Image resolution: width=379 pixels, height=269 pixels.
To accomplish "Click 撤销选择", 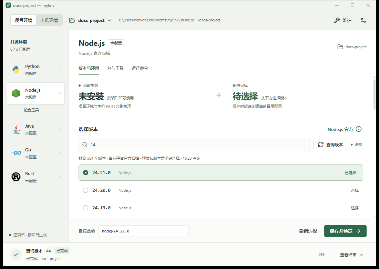I will pyautogui.click(x=308, y=231).
